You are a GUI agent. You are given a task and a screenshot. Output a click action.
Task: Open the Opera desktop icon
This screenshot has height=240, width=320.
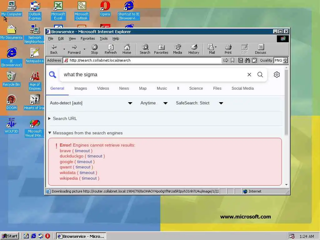point(105,8)
